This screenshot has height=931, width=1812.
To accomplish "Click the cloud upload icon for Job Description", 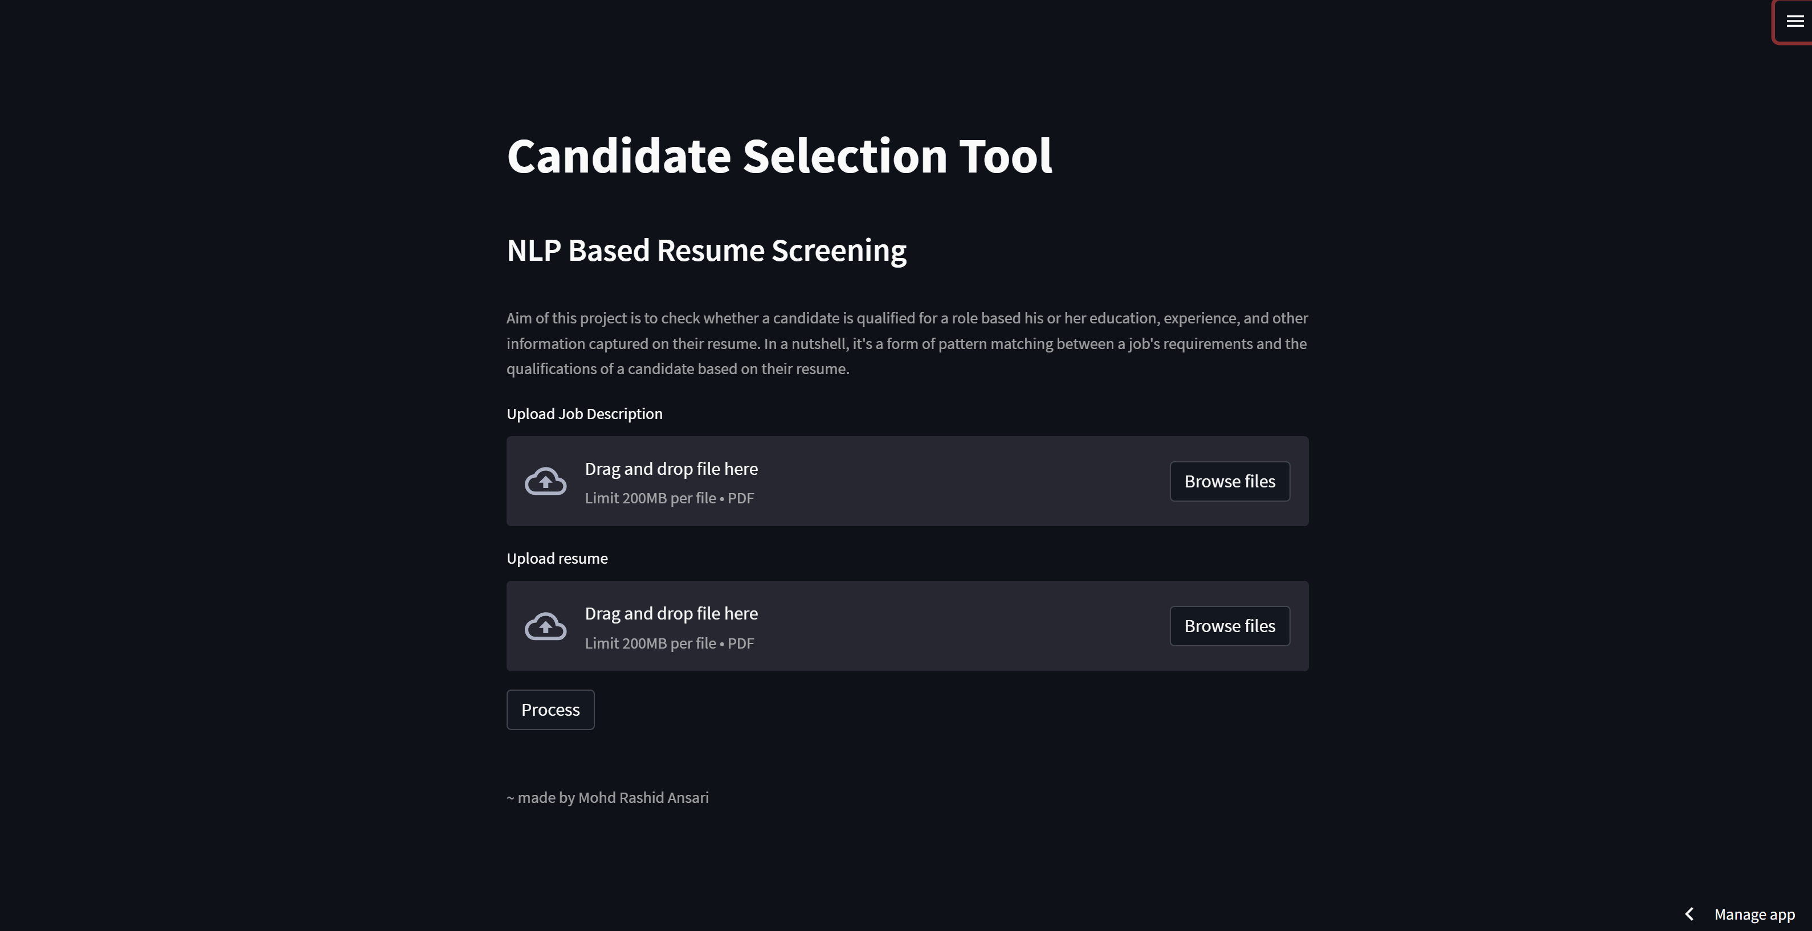I will pos(545,481).
